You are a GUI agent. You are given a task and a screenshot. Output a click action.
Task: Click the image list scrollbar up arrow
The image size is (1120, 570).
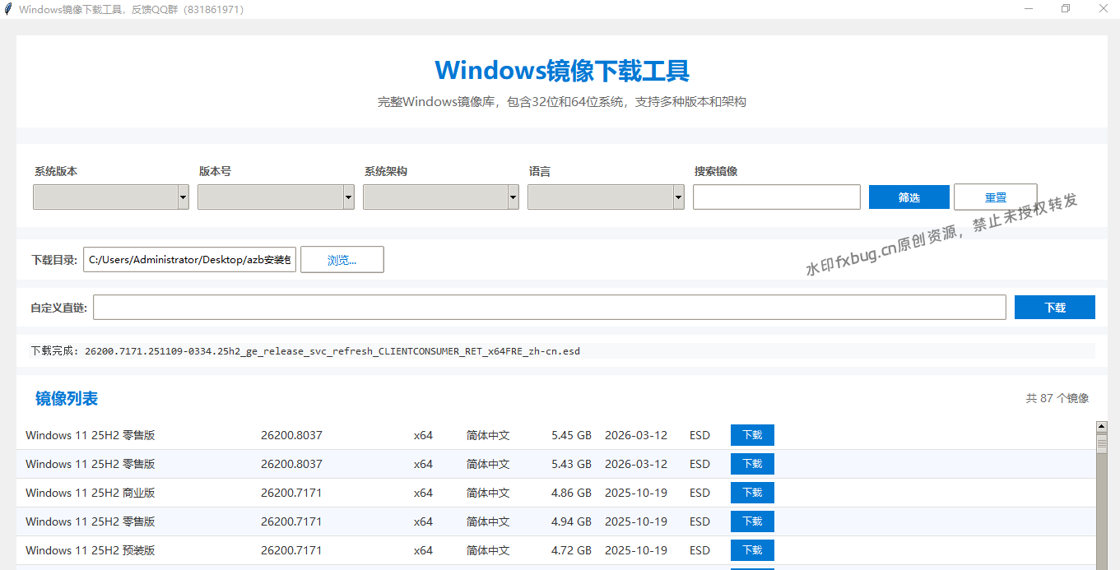[1102, 426]
